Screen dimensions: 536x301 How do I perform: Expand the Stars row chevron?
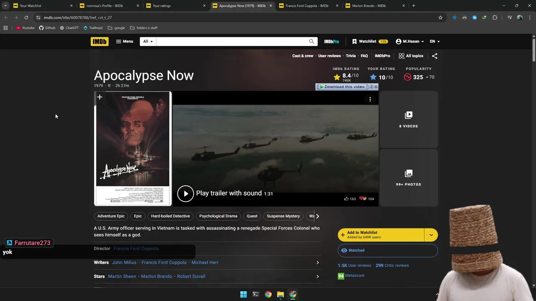[317, 276]
